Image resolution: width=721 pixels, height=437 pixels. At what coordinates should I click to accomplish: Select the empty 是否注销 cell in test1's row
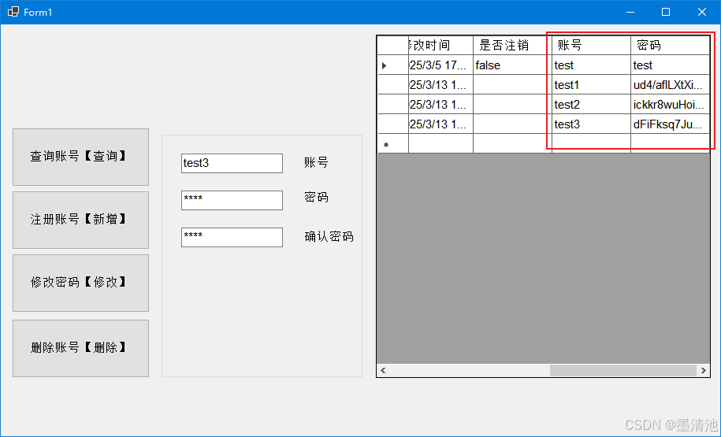tap(512, 84)
